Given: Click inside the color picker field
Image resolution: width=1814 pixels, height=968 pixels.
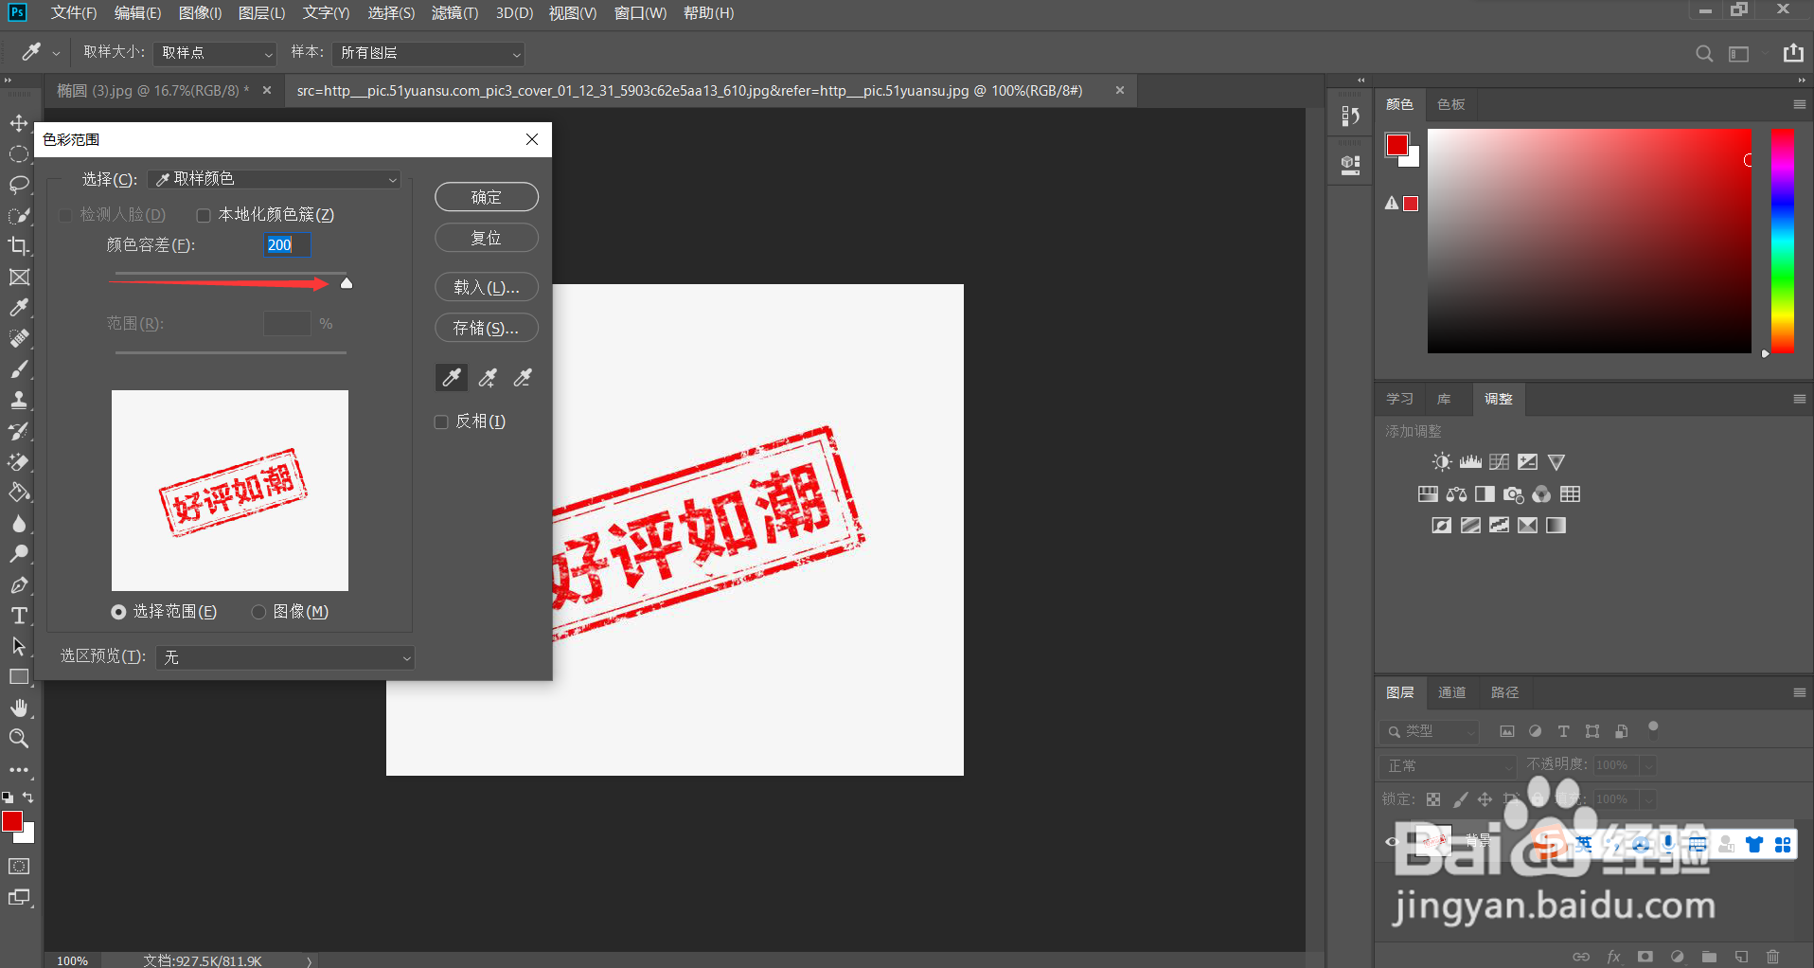Looking at the screenshot, I should [x=1590, y=242].
